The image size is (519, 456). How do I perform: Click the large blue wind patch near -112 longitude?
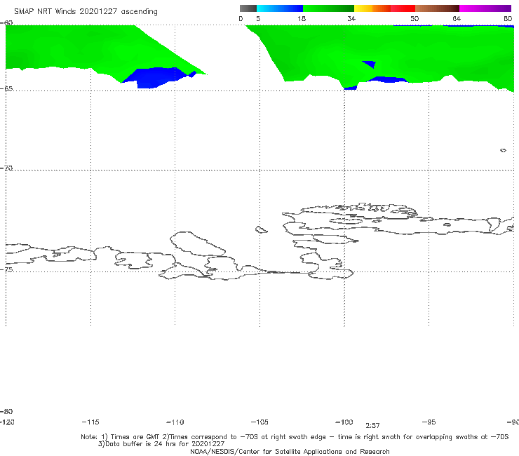click(156, 78)
